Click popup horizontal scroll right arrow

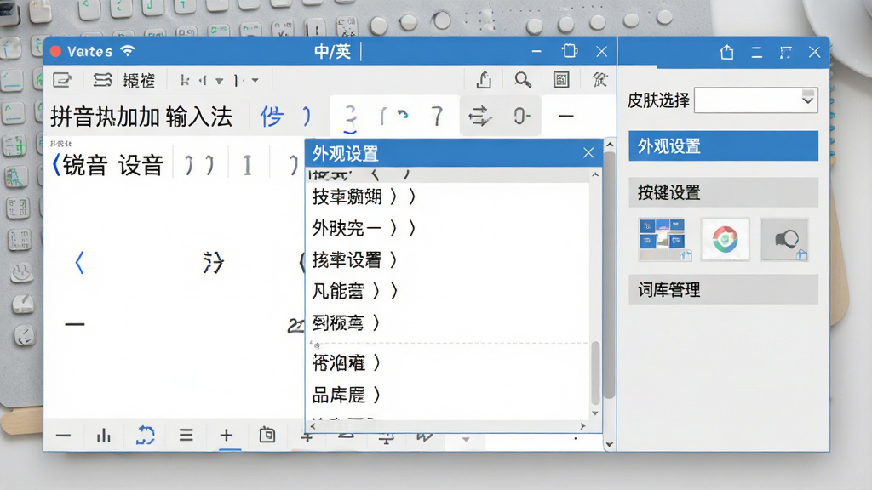click(582, 427)
